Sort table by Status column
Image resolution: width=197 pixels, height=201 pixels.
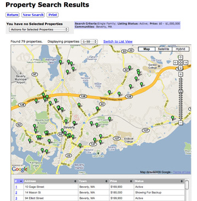coord(159,181)
